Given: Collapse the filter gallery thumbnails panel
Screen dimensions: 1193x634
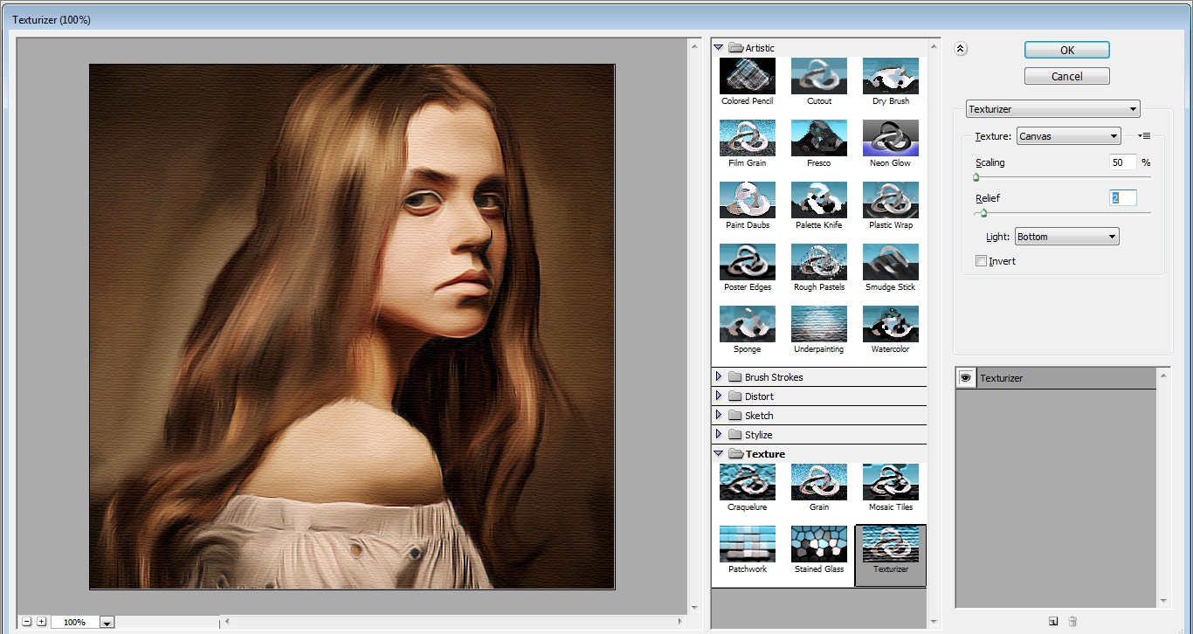Looking at the screenshot, I should [961, 49].
